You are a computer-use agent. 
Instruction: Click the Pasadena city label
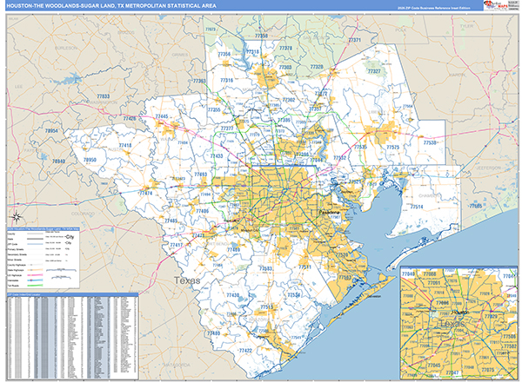[x=329, y=211]
